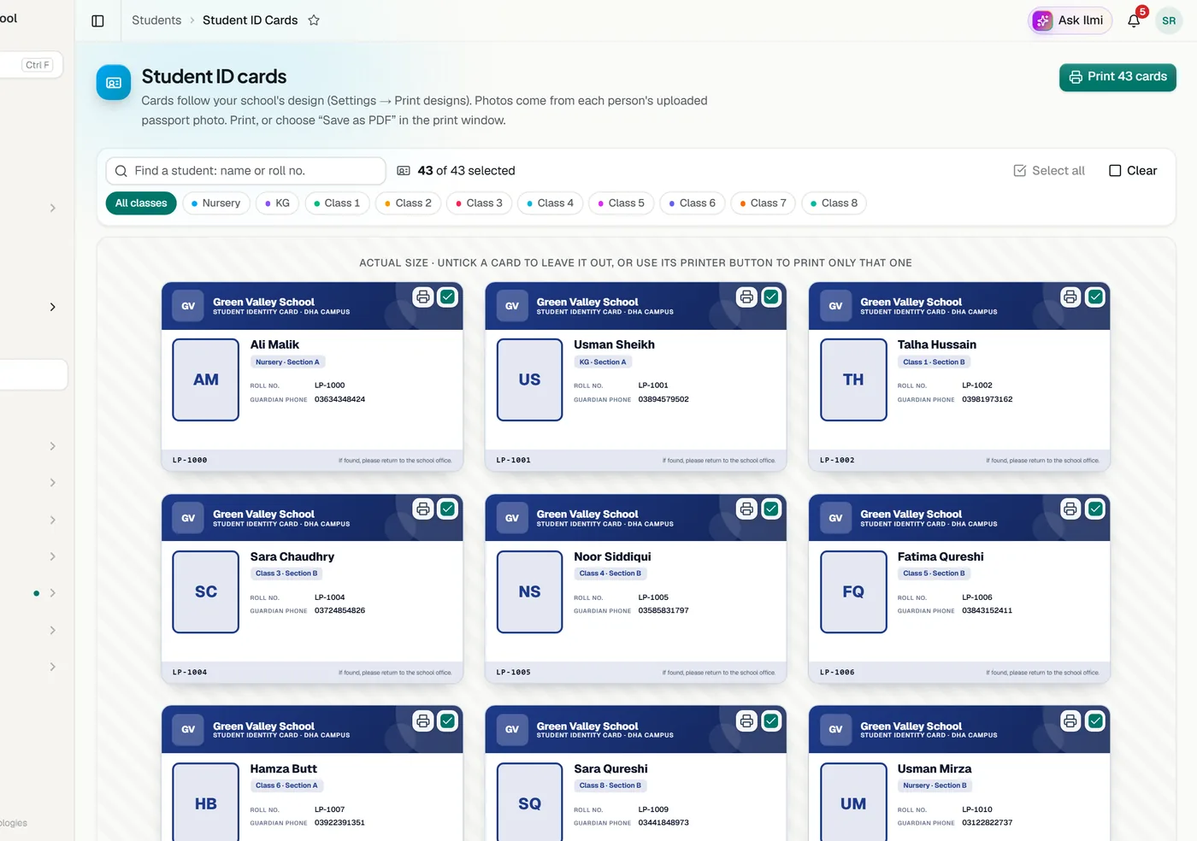Untick Noor Siddiqui's card checkbox
The width and height of the screenshot is (1197, 841).
[x=771, y=509]
